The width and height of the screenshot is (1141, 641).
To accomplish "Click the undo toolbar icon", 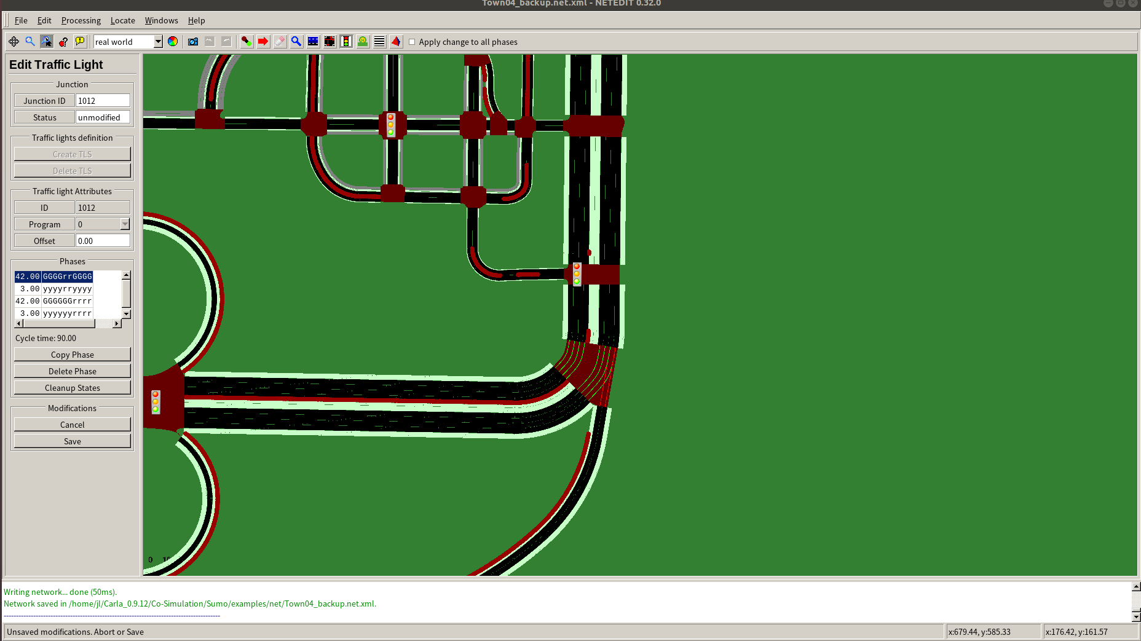I will pos(210,42).
